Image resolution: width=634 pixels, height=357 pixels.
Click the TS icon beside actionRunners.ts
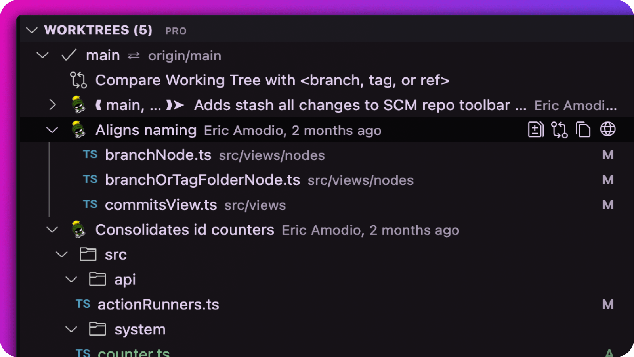(84, 304)
